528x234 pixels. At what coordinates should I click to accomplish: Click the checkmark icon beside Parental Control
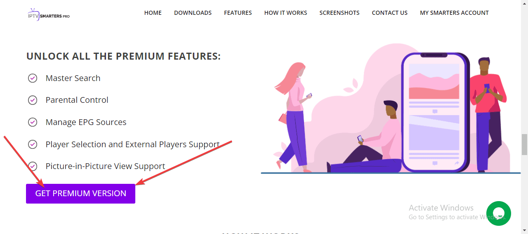[x=33, y=100]
